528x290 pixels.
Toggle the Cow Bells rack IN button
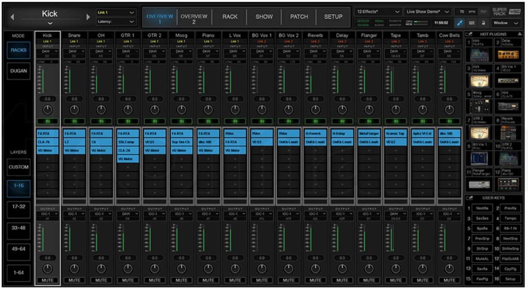[449, 121]
